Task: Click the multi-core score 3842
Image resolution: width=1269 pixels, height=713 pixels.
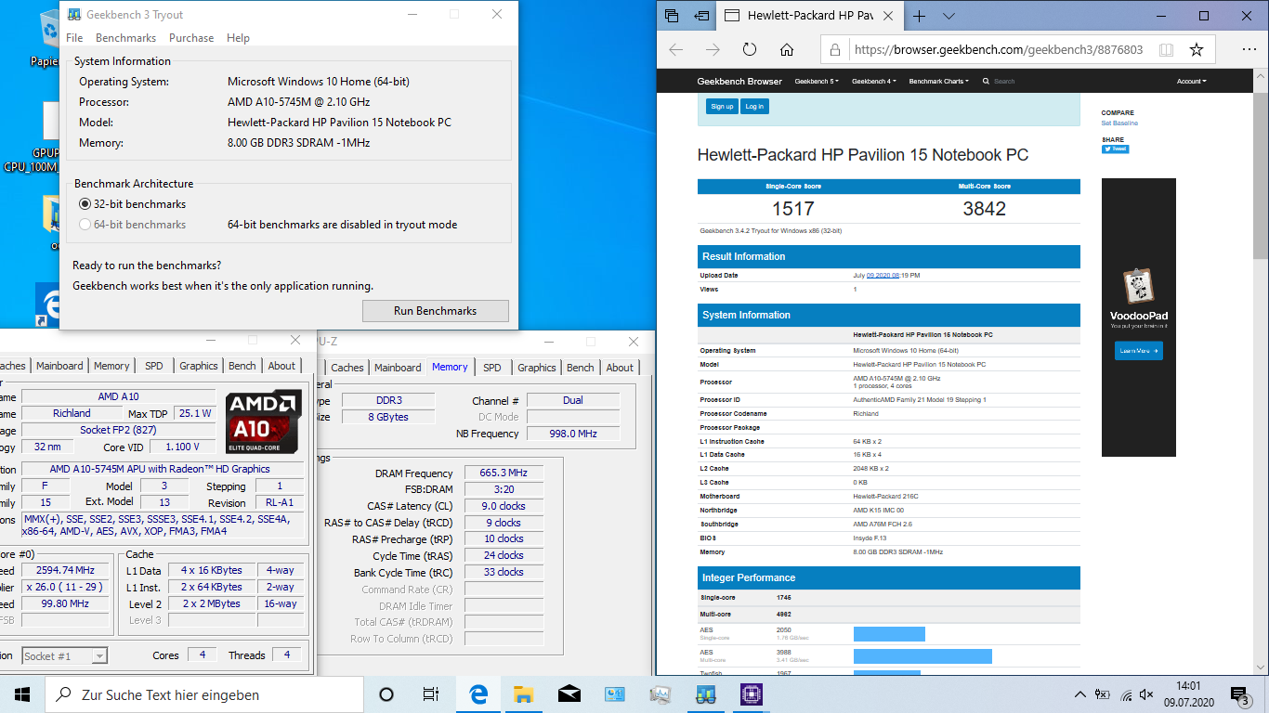Action: 984,209
